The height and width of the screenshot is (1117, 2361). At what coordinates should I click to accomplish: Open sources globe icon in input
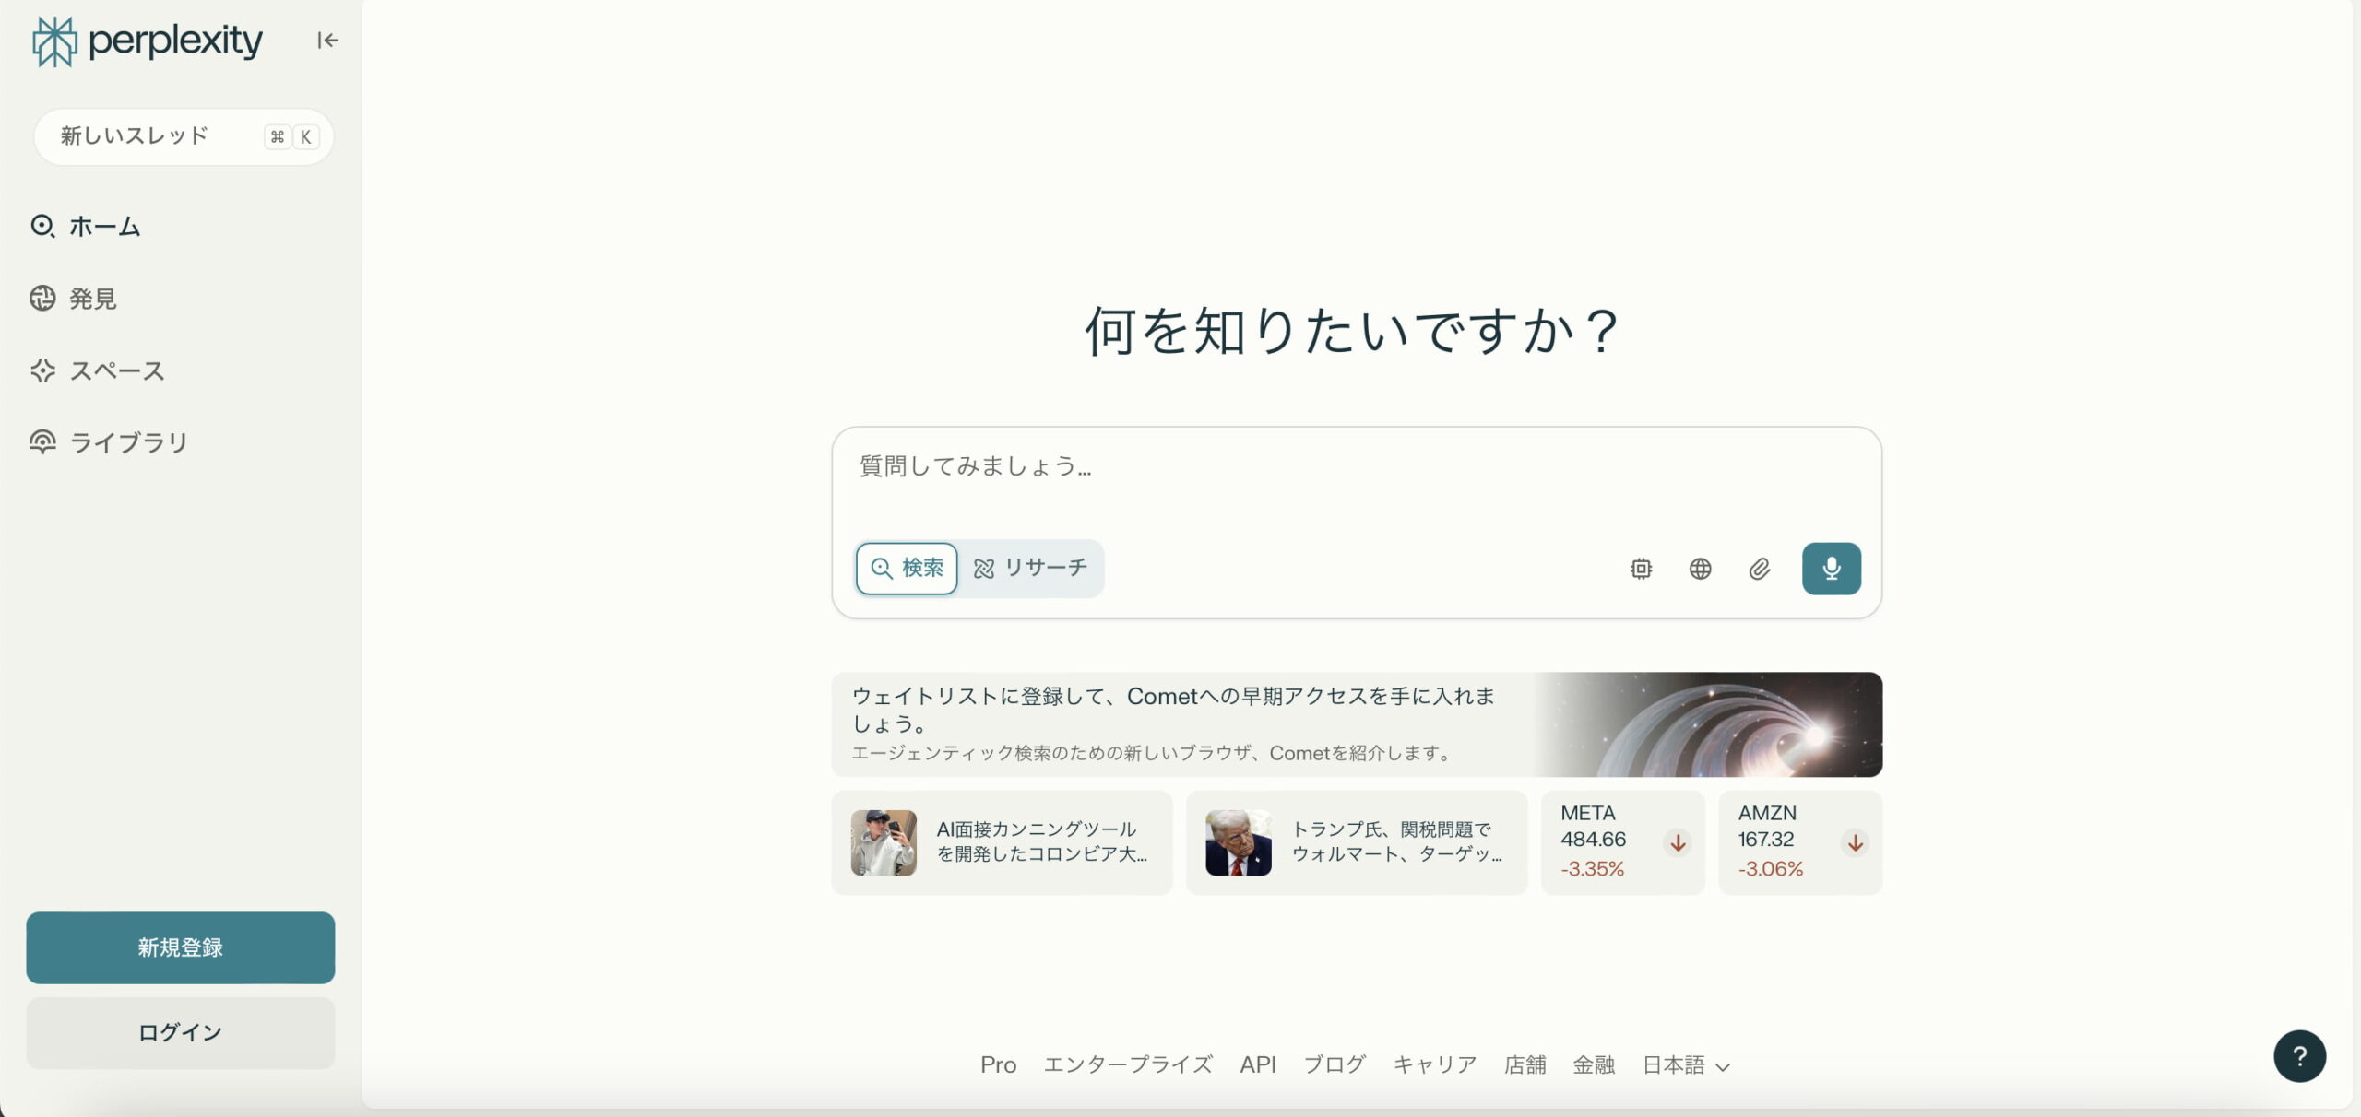point(1700,569)
